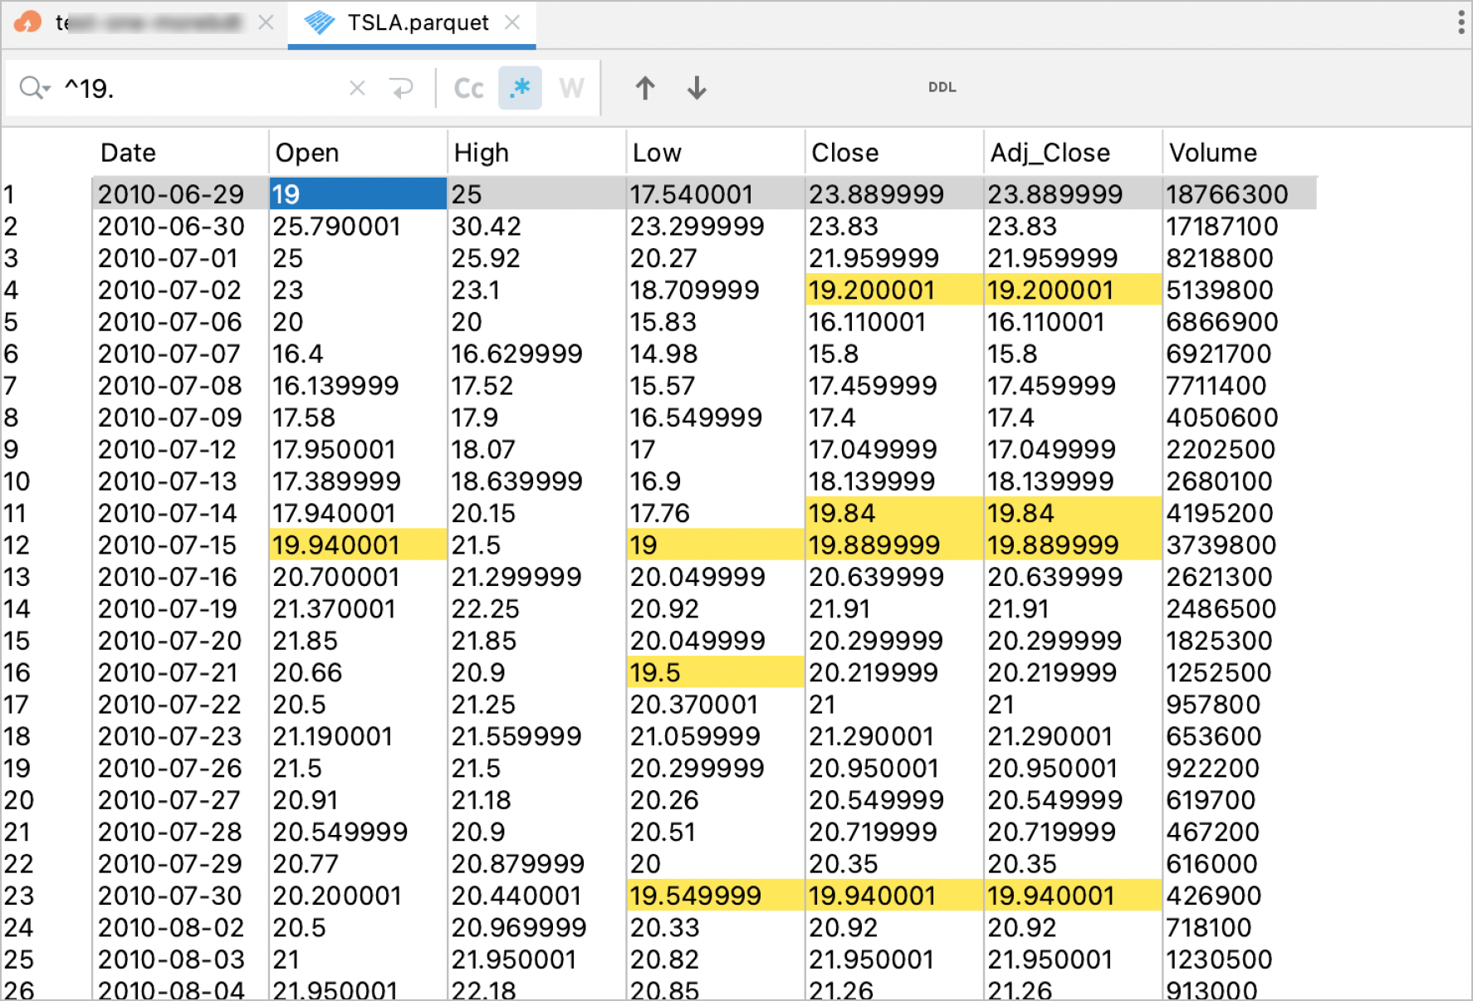Viewport: 1473px width, 1001px height.
Task: Select date cell 2010-07-30
Action: click(180, 896)
